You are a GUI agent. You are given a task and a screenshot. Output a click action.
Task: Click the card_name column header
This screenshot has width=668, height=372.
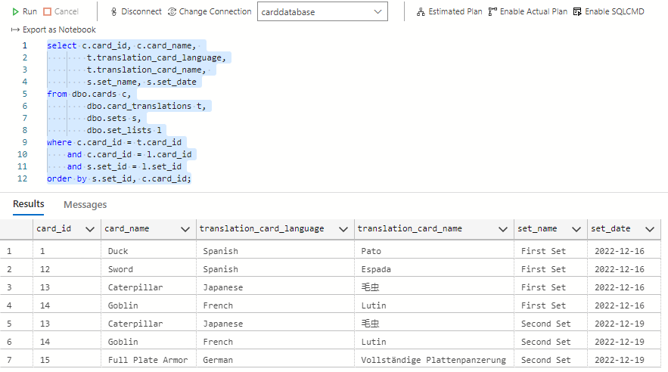point(149,229)
